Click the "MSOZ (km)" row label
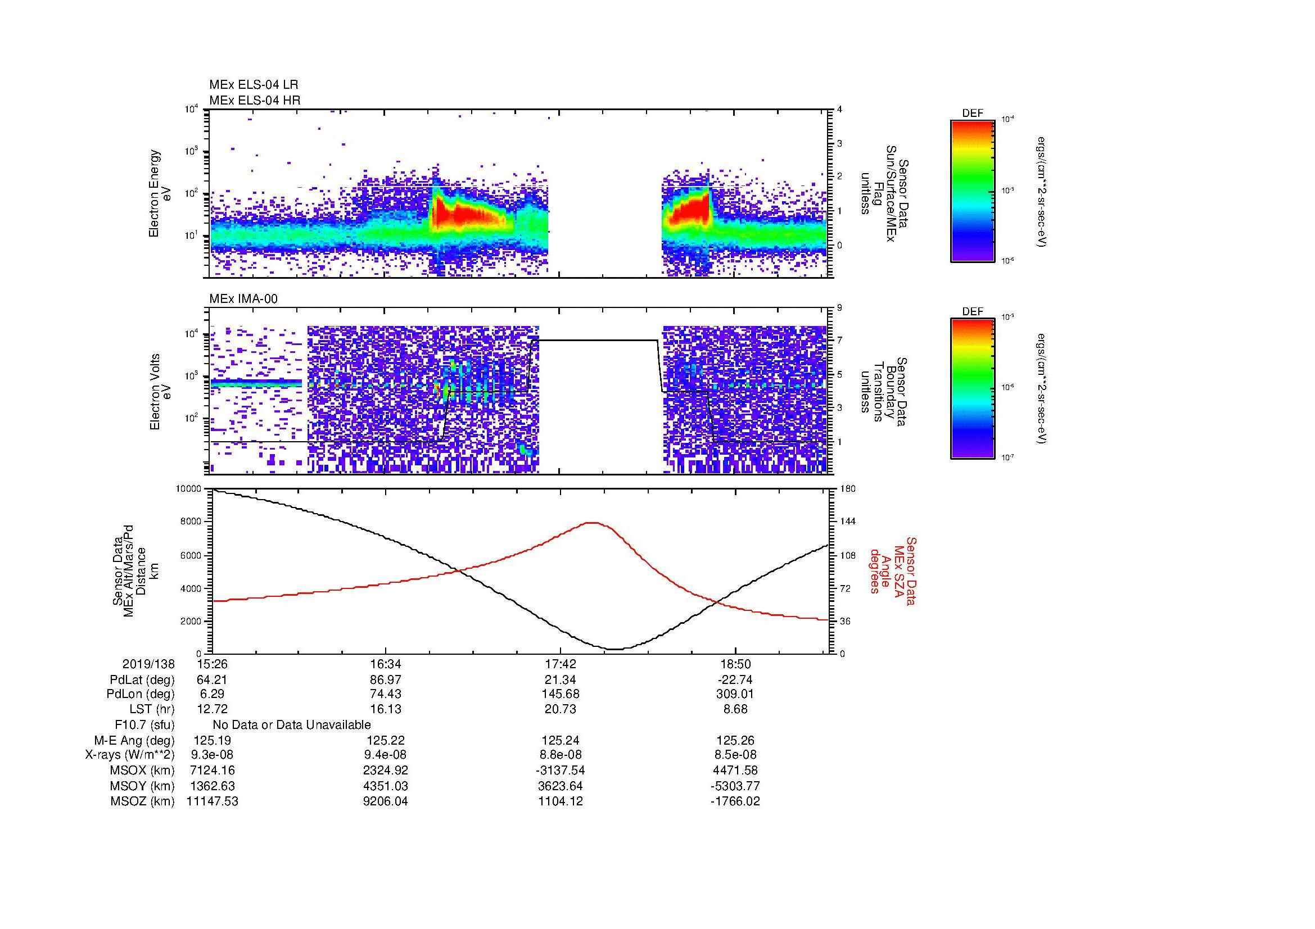The height and width of the screenshot is (929, 1315). pos(143,801)
